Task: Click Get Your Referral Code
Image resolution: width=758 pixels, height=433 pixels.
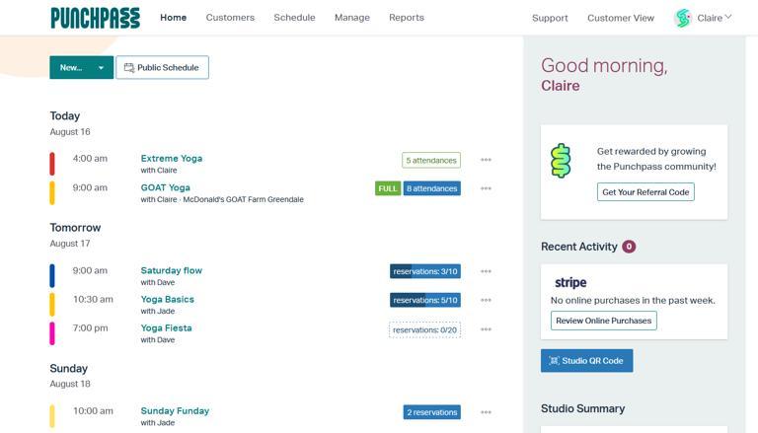Action: coord(645,192)
